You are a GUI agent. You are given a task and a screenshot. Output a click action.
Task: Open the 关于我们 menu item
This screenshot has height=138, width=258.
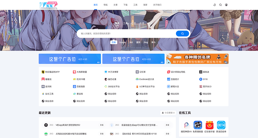(157, 5)
